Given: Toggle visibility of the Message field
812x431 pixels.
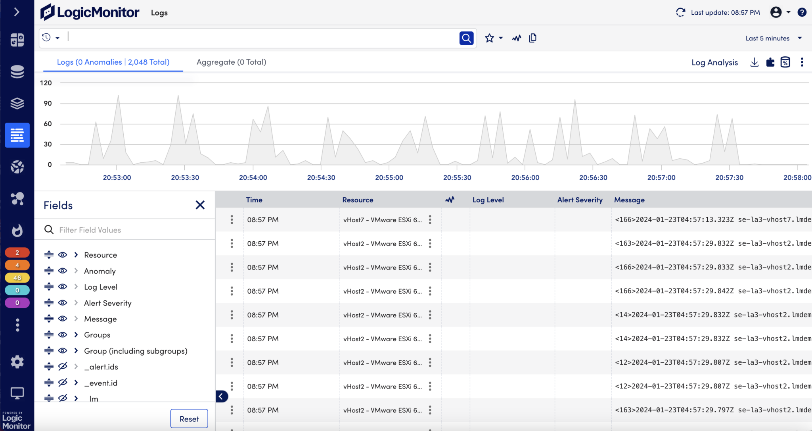Looking at the screenshot, I should [63, 319].
